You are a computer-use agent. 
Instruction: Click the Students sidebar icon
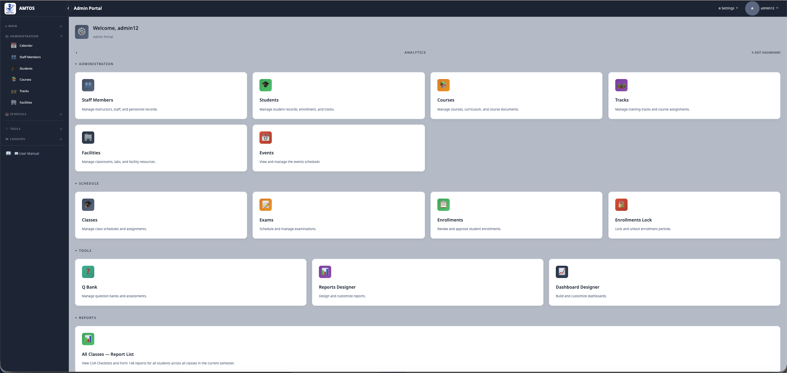click(x=14, y=68)
